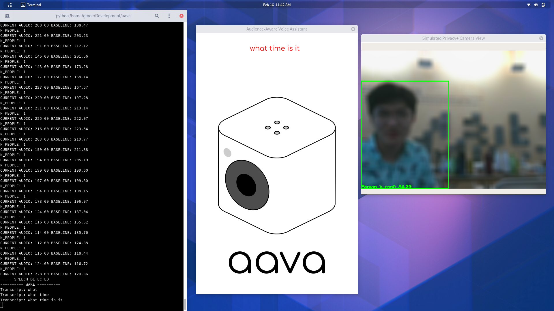Close the Simulated Privacy+ Camera View window
The width and height of the screenshot is (554, 311).
(x=541, y=38)
